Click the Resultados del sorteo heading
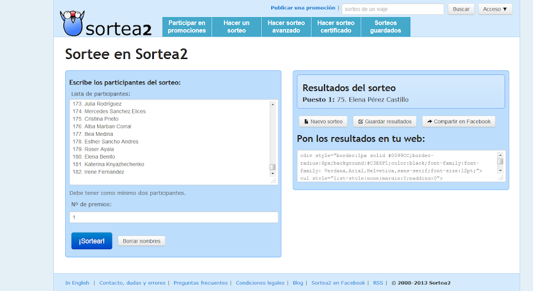533x291 pixels. tap(349, 88)
